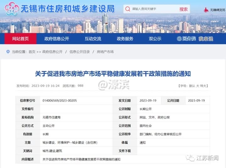
Task: Open the 双公示 navigation item
Action: click(x=155, y=39)
